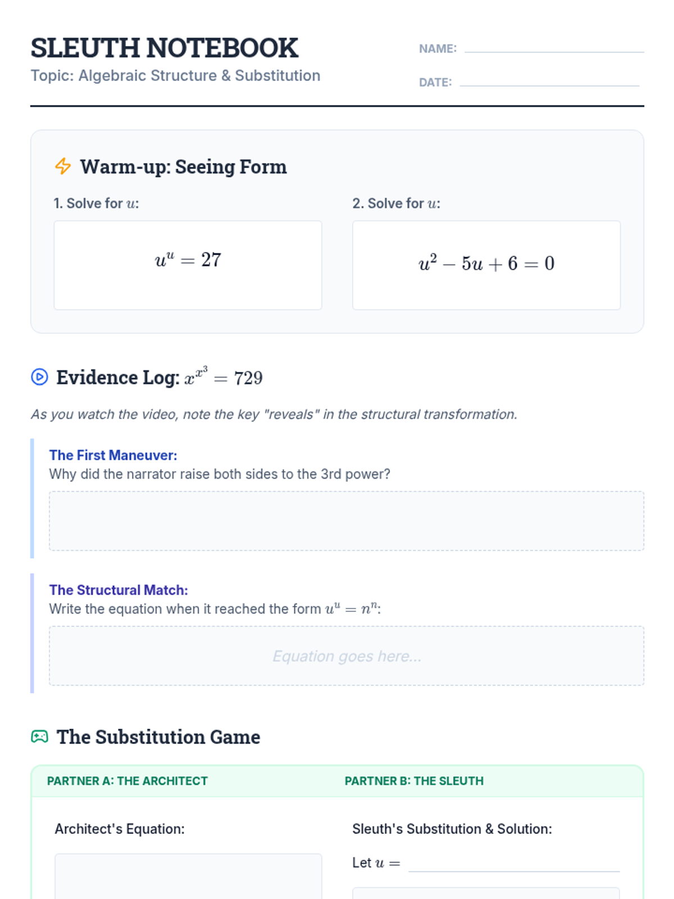Click the 'Equation goes here...' answer box
674x899 pixels.
[346, 656]
